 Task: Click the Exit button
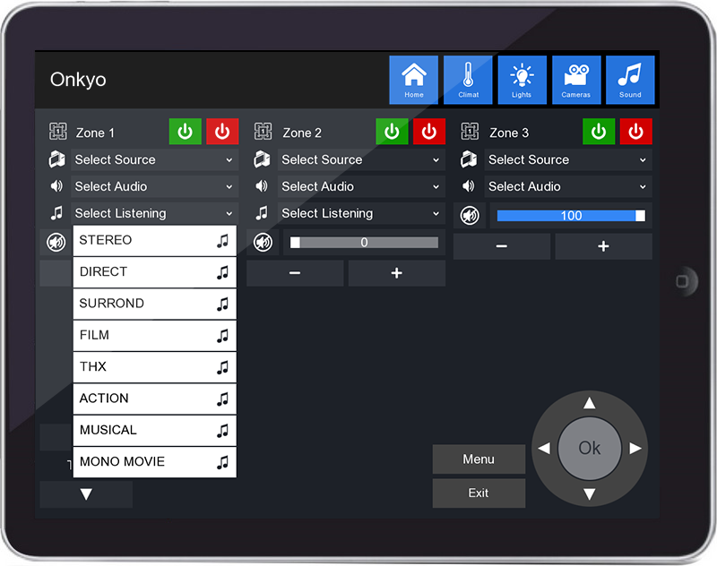[479, 493]
